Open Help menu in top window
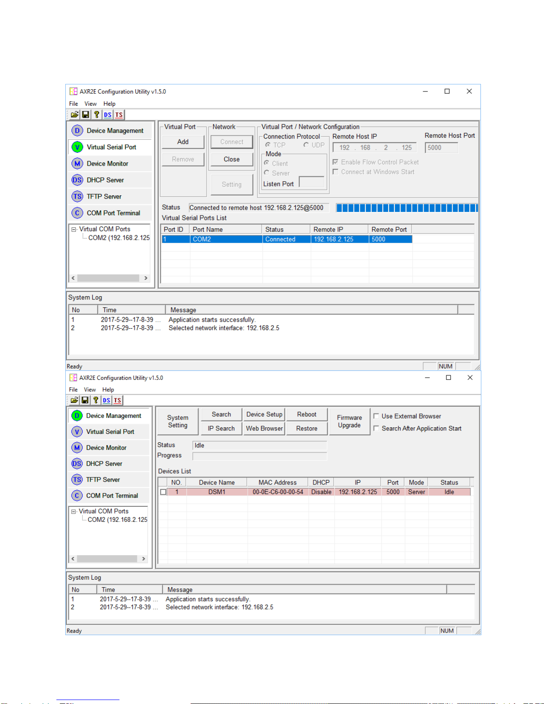Image resolution: width=544 pixels, height=704 pixels. click(x=109, y=104)
